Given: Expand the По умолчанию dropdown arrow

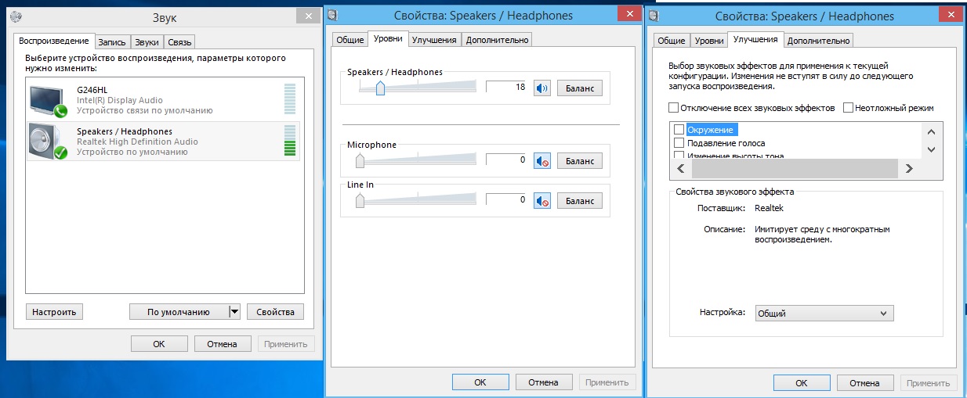Looking at the screenshot, I should point(234,312).
